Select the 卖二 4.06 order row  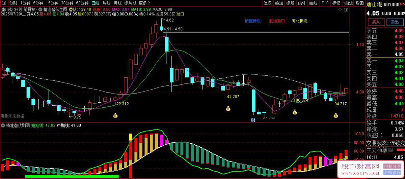pyautogui.click(x=385, y=48)
